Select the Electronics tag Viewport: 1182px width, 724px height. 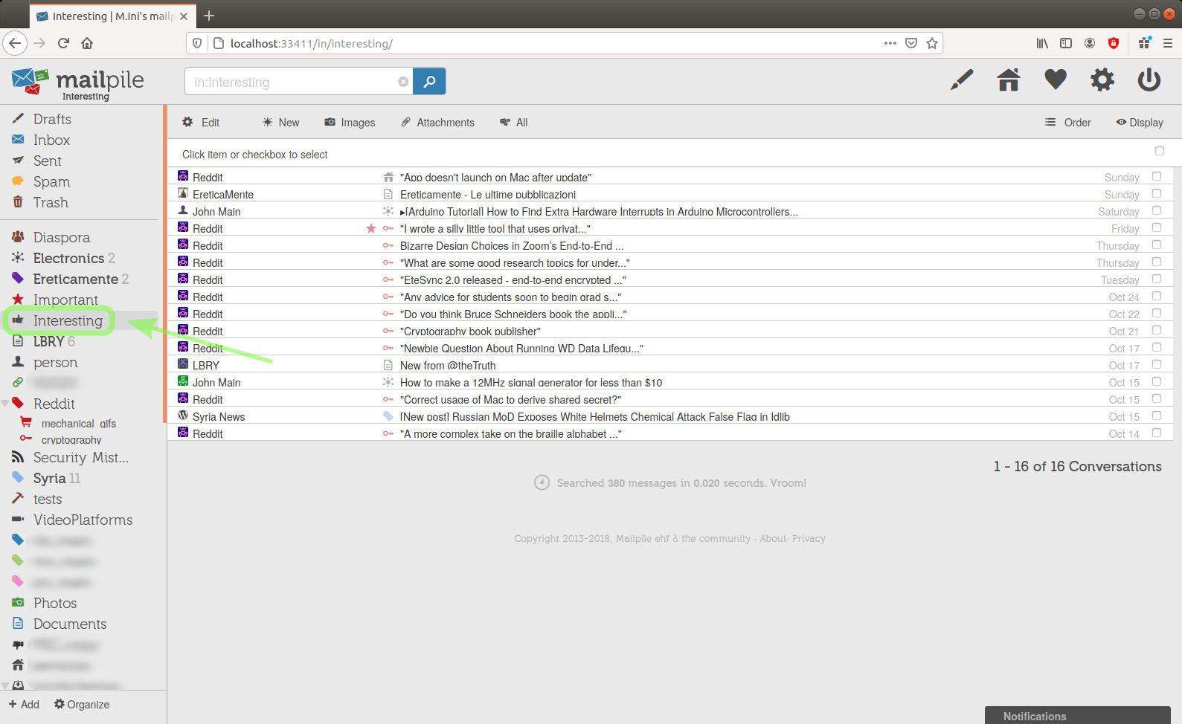click(x=68, y=258)
